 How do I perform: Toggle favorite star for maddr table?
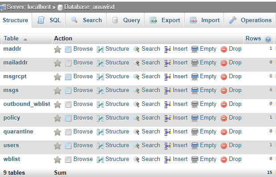(x=58, y=49)
